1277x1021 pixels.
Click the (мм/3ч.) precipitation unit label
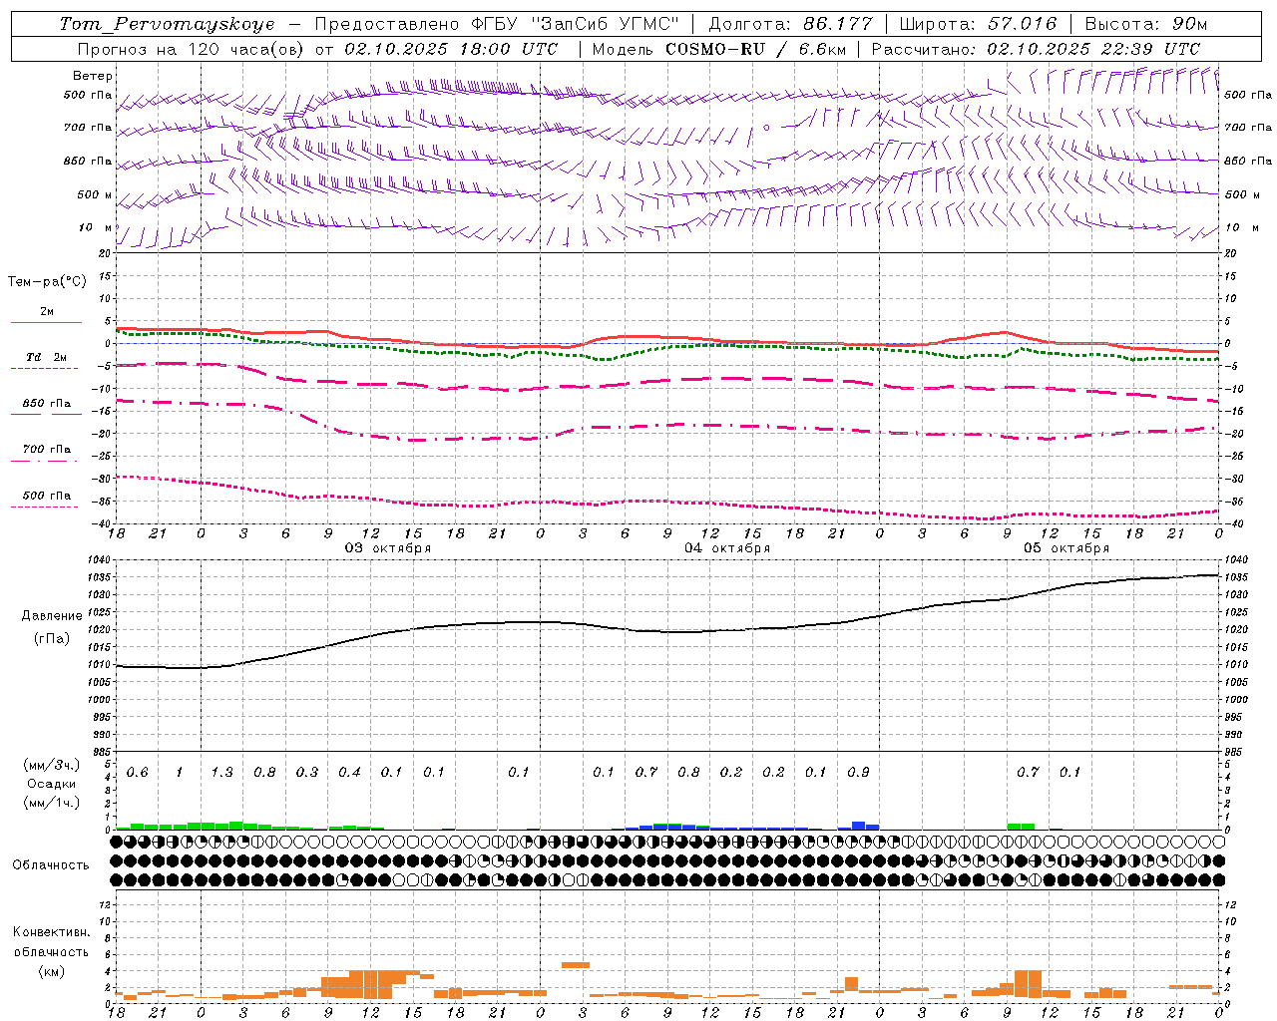pos(52,765)
